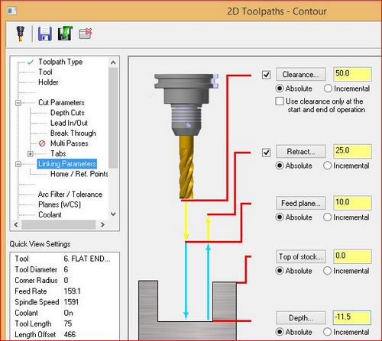This screenshot has height=341, width=382.
Task: Open the Cut Parameters page
Action: (61, 102)
